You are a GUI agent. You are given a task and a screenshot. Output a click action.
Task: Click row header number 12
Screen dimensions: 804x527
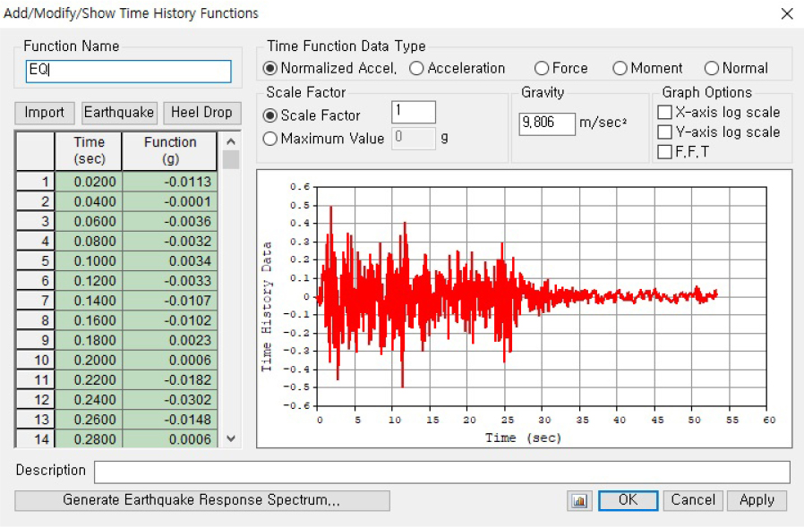click(36, 400)
